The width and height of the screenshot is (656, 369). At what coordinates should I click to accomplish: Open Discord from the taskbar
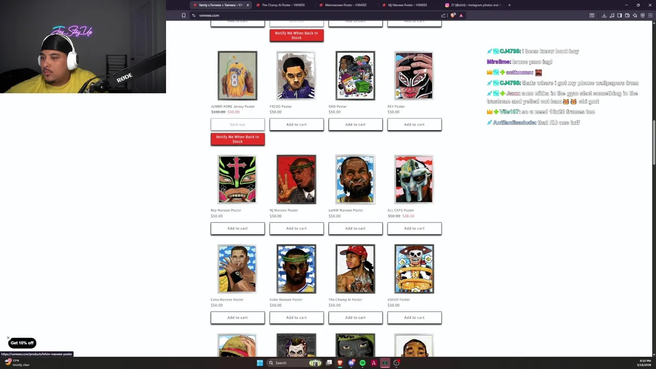click(352, 363)
